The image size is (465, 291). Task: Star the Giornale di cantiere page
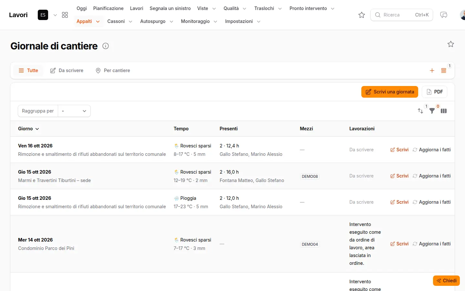451,44
